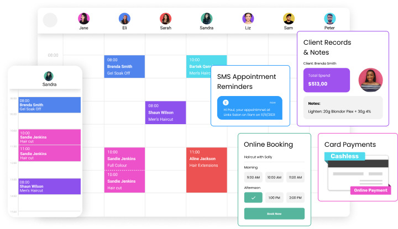398x229 pixels.
Task: Select Shaun Wilson Men's Haircut in calendar
Action: point(165,112)
